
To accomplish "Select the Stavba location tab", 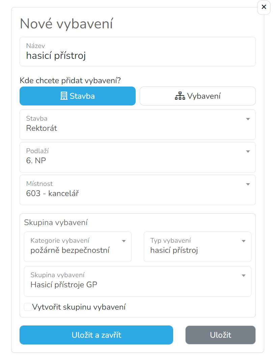I will [78, 96].
